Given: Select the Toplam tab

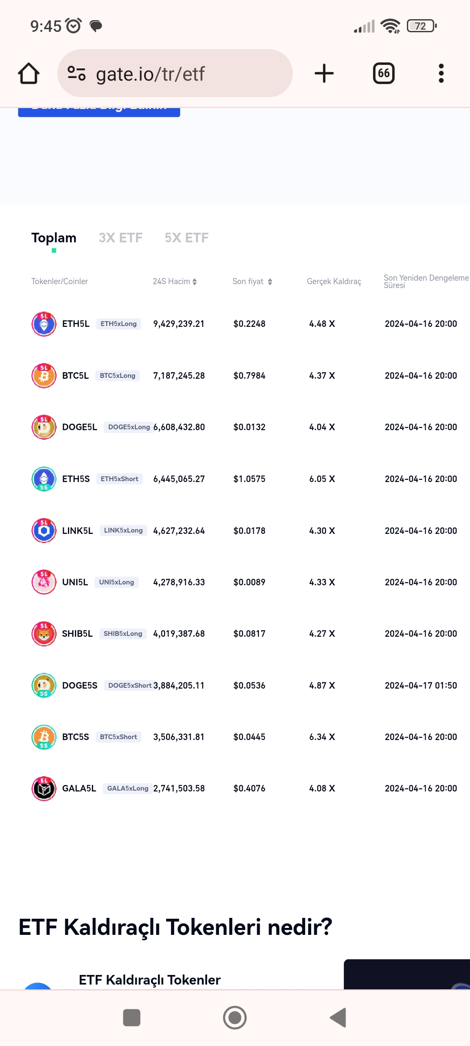Looking at the screenshot, I should click(x=54, y=238).
